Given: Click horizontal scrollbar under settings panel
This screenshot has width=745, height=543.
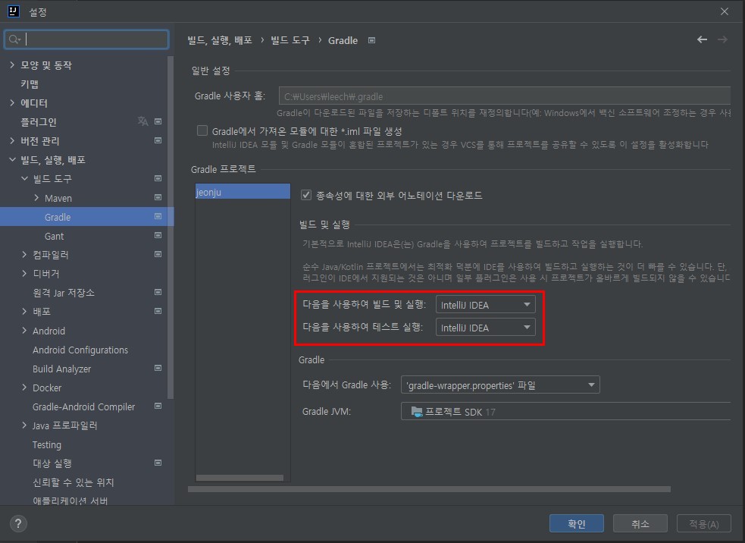Looking at the screenshot, I should (x=429, y=489).
